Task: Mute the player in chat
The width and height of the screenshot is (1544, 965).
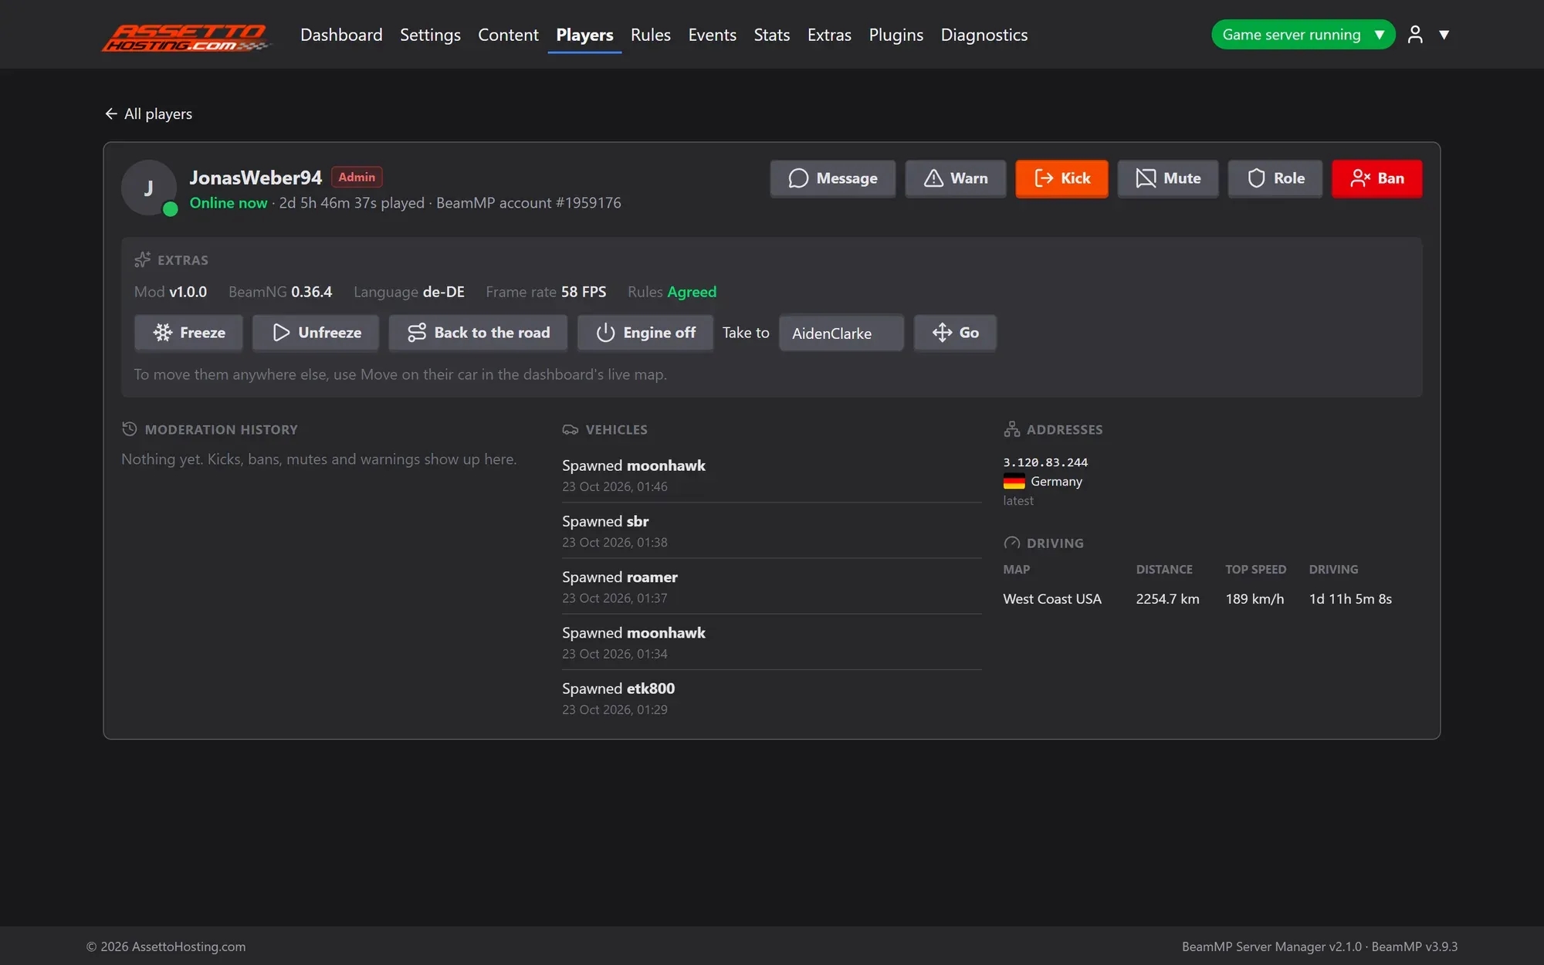Action: (1168, 178)
